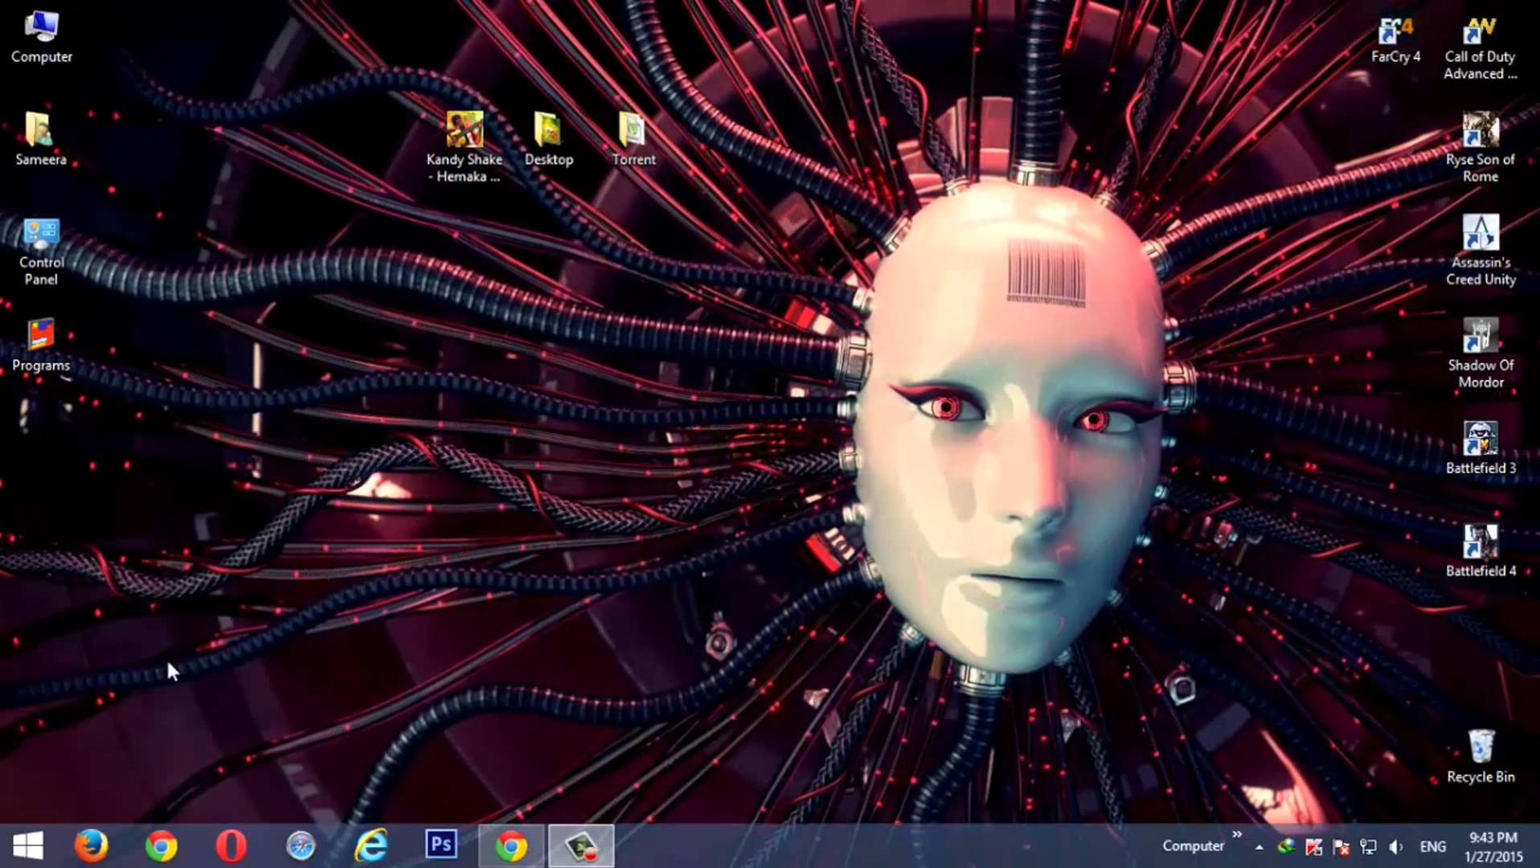Click the Action Center flag icon

[1341, 846]
